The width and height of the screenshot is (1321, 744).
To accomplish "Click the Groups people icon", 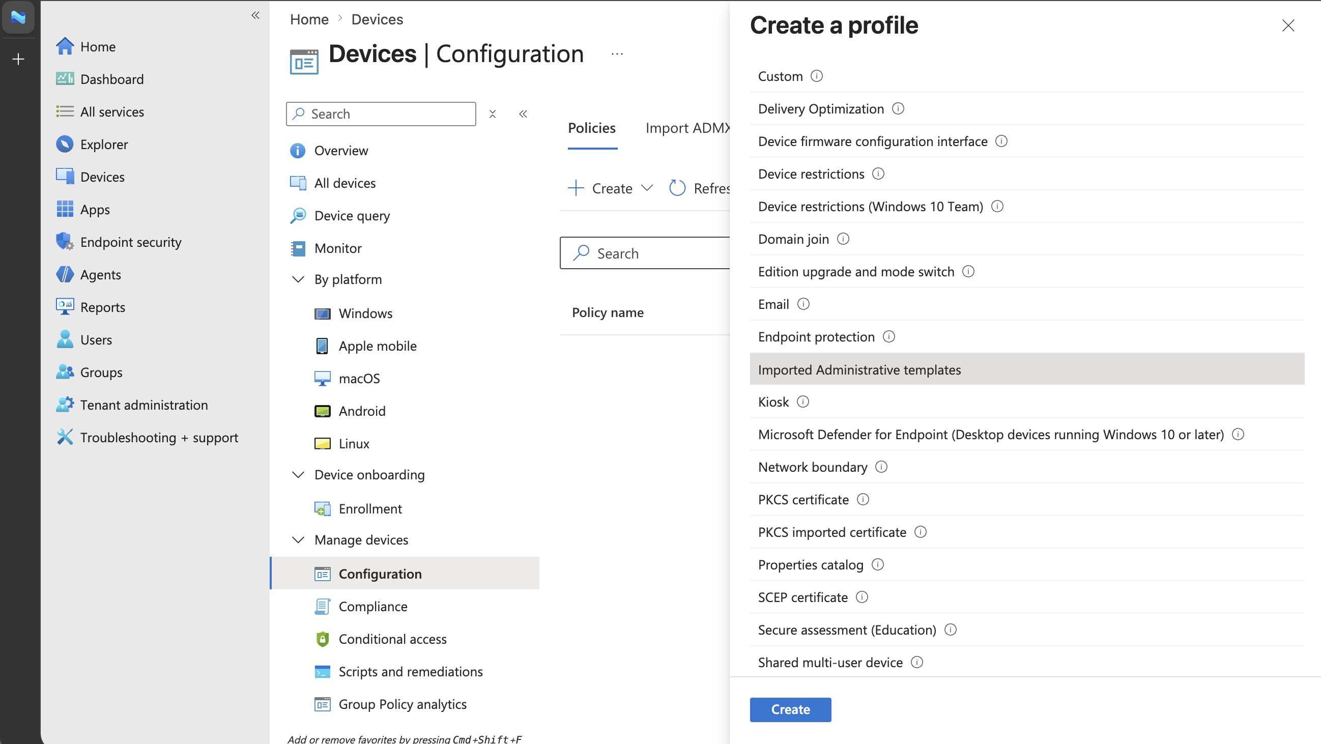I will (65, 371).
